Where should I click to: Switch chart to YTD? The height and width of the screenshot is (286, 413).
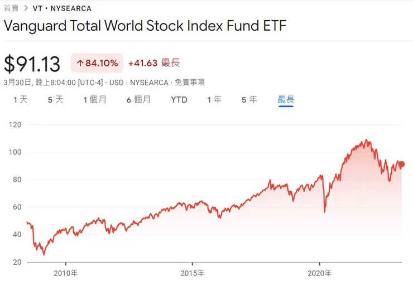[179, 100]
